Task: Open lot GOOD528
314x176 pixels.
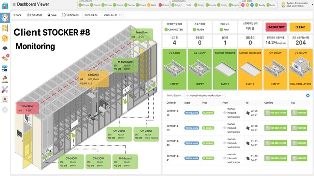Action: pos(299,113)
